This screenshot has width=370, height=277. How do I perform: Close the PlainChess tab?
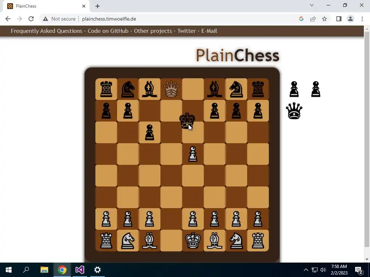click(x=84, y=6)
